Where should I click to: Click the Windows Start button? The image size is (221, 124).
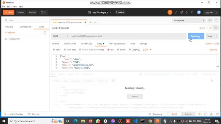pos(4,121)
